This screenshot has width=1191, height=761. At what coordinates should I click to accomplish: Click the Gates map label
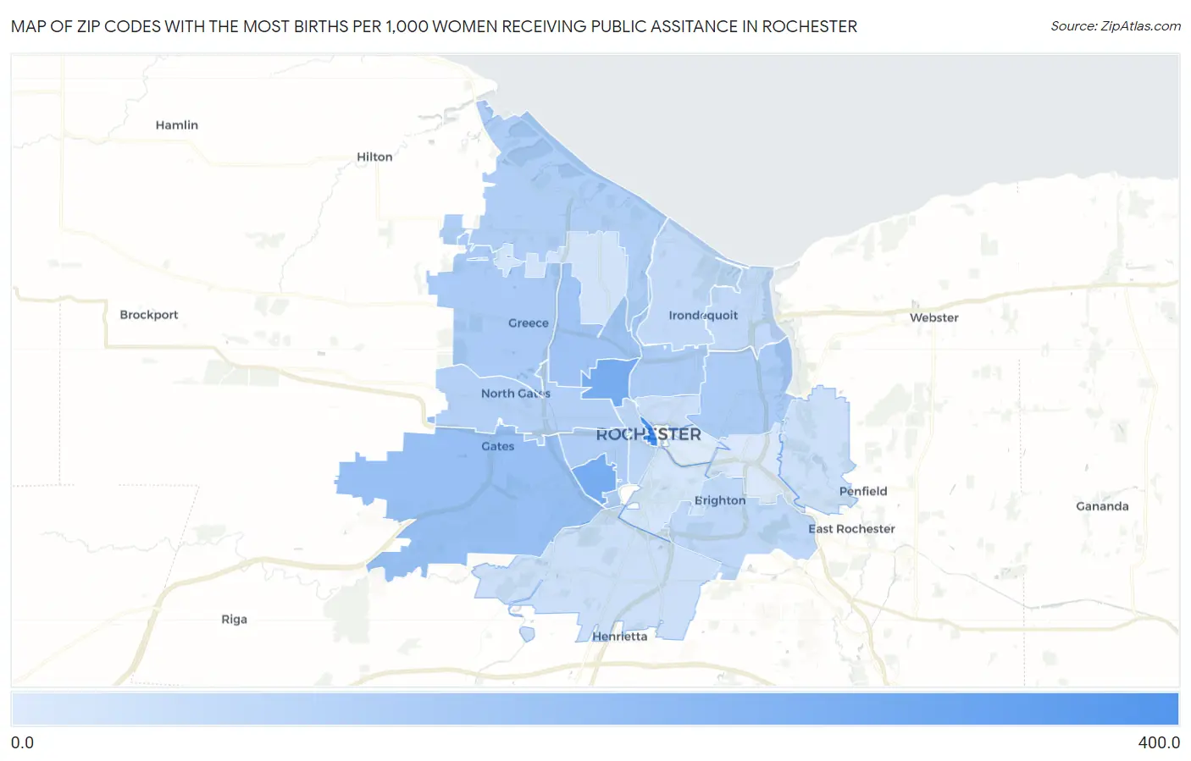click(x=498, y=447)
